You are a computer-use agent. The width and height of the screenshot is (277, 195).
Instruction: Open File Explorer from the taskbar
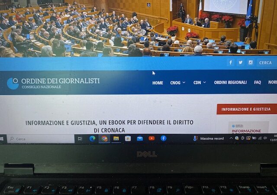pyautogui.click(x=116, y=138)
